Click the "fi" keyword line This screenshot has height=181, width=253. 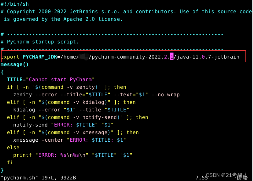(x=10, y=162)
